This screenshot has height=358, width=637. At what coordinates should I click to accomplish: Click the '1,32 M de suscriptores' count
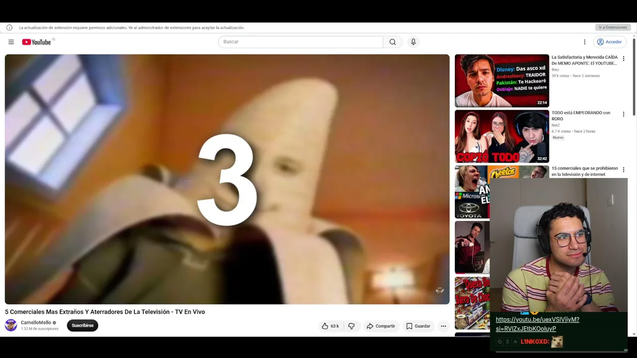[40, 329]
